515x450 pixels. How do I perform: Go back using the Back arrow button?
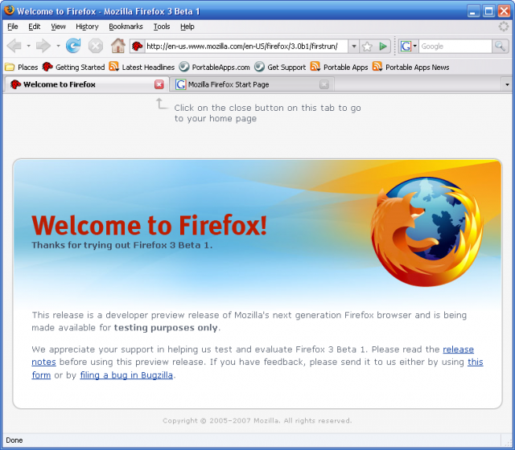pos(14,46)
